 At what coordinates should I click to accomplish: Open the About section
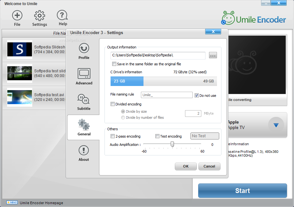click(x=84, y=153)
